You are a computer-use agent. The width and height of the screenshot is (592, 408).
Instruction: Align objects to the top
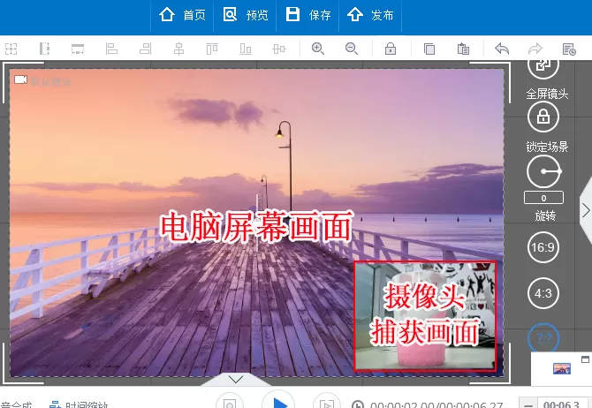[212, 49]
